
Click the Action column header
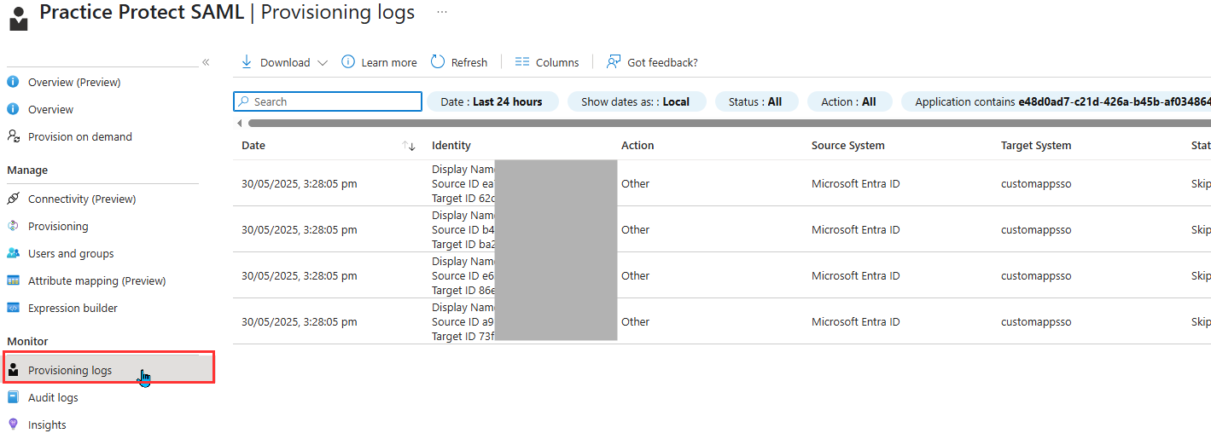point(638,146)
